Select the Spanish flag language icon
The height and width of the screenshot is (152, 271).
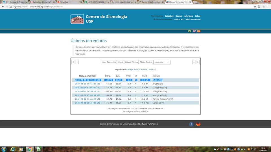point(198,31)
